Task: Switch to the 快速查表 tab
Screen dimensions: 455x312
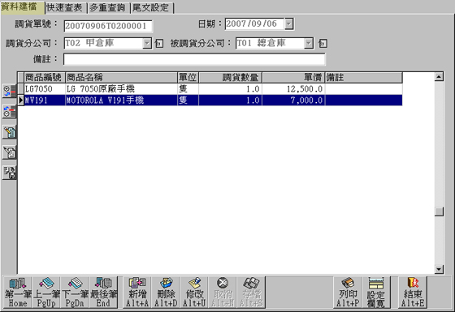Action: (66, 7)
